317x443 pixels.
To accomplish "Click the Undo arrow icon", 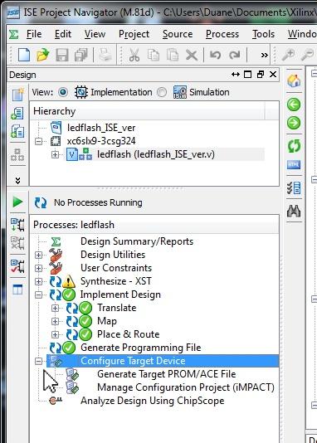I will click(x=215, y=55).
